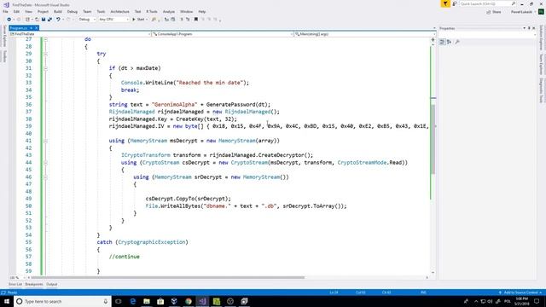Open the File menu
This screenshot has width=546, height=307.
[x=5, y=11]
